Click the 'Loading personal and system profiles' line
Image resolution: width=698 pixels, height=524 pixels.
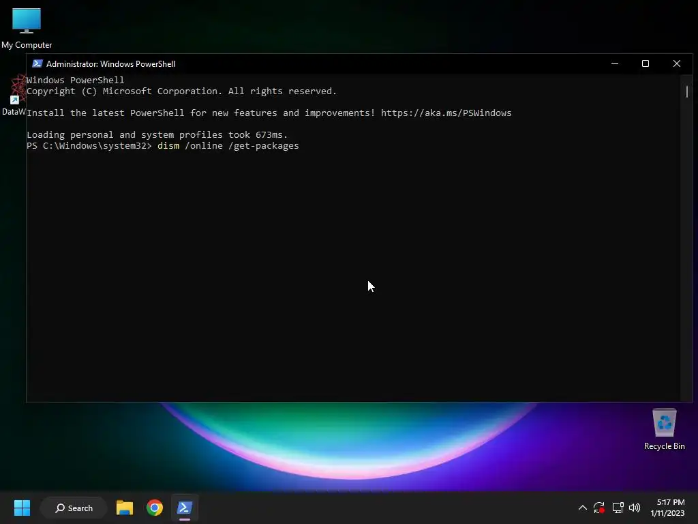point(157,134)
